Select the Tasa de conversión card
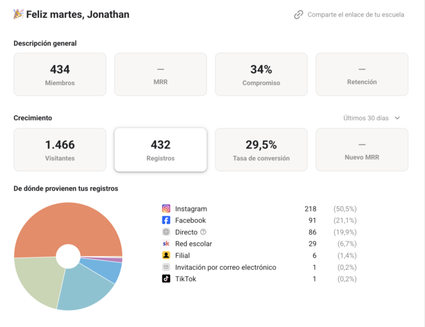Screen dimensions: 425x327 tap(261, 150)
